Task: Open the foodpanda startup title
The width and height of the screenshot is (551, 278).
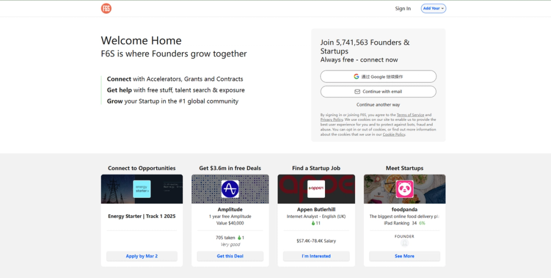Action: tap(404, 210)
